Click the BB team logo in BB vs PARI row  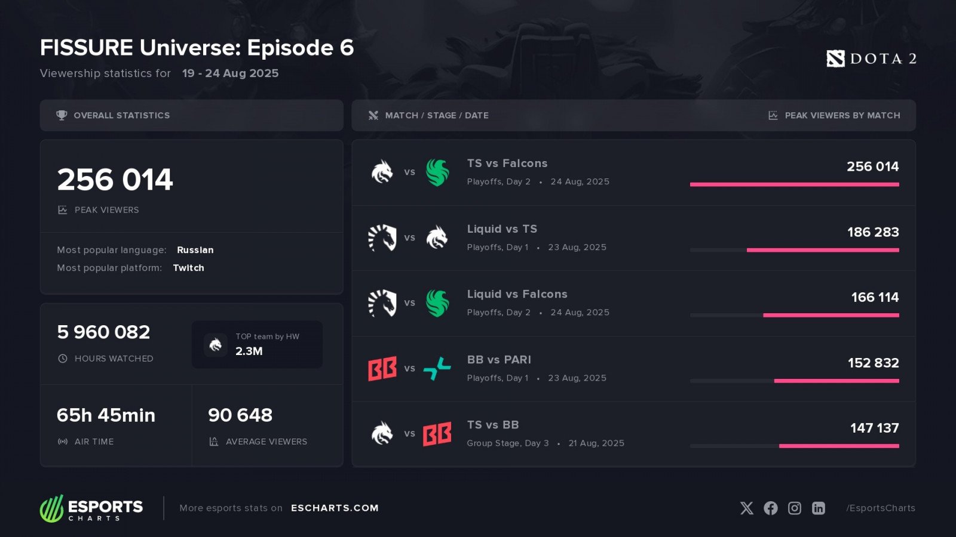point(382,369)
